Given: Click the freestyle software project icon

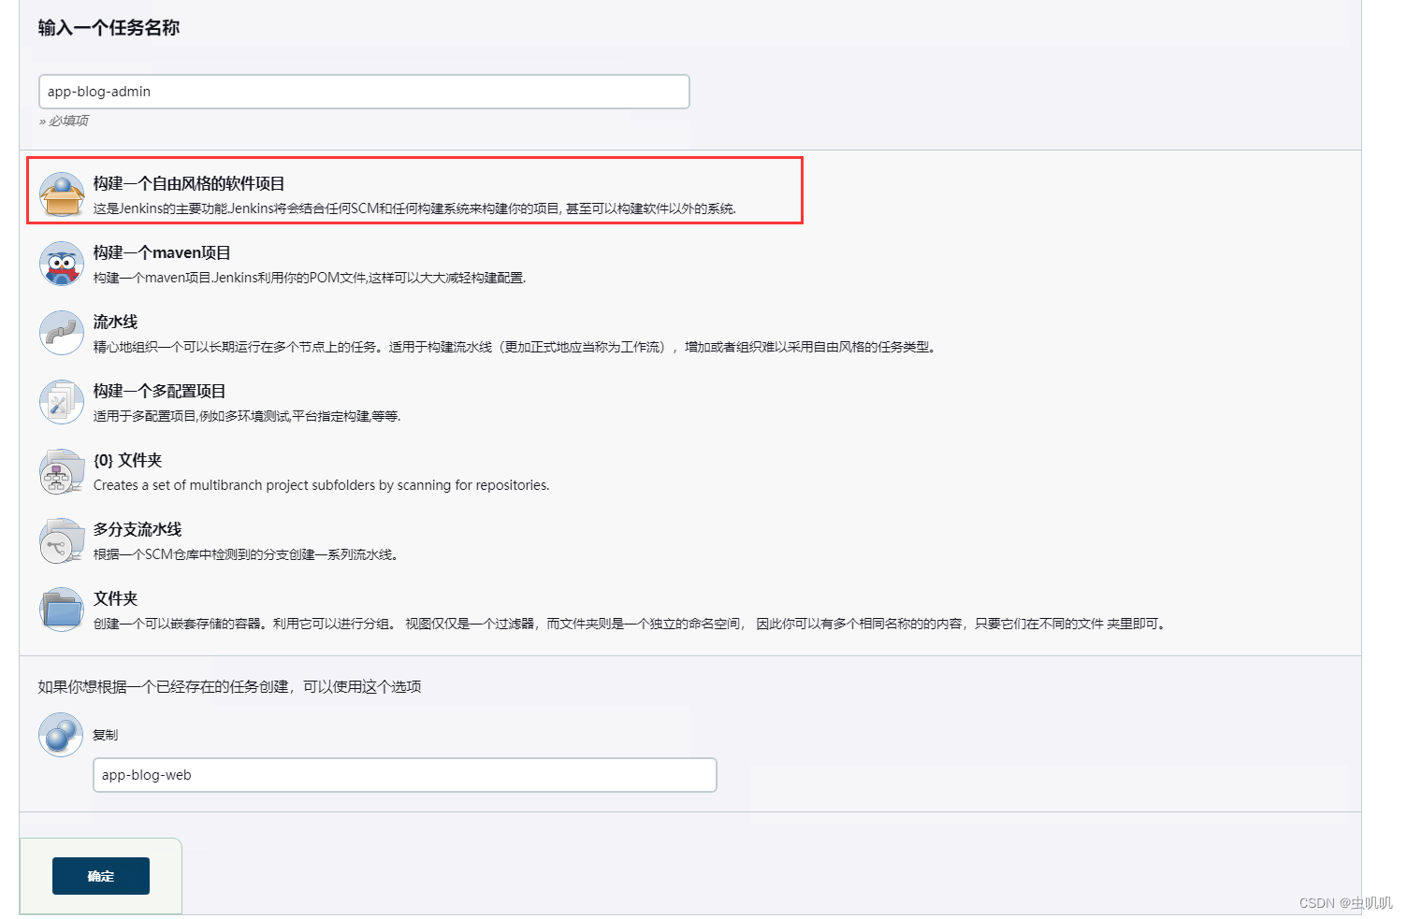Looking at the screenshot, I should click(62, 194).
